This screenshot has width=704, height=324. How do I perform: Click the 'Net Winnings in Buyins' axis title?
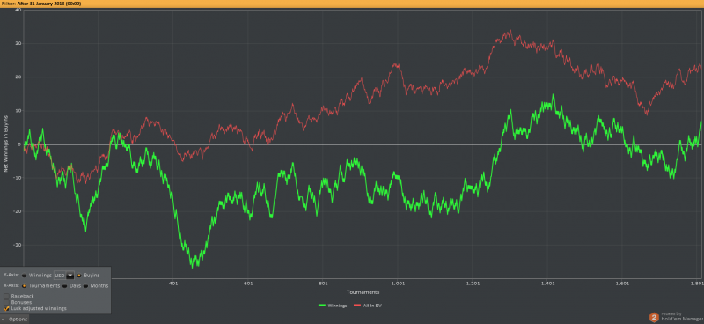pos(6,144)
